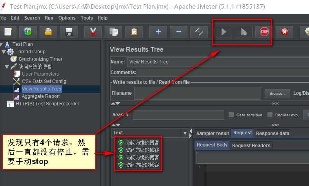The width and height of the screenshot is (309, 186).
Task: Click the request body text area
Action: tap(257, 175)
